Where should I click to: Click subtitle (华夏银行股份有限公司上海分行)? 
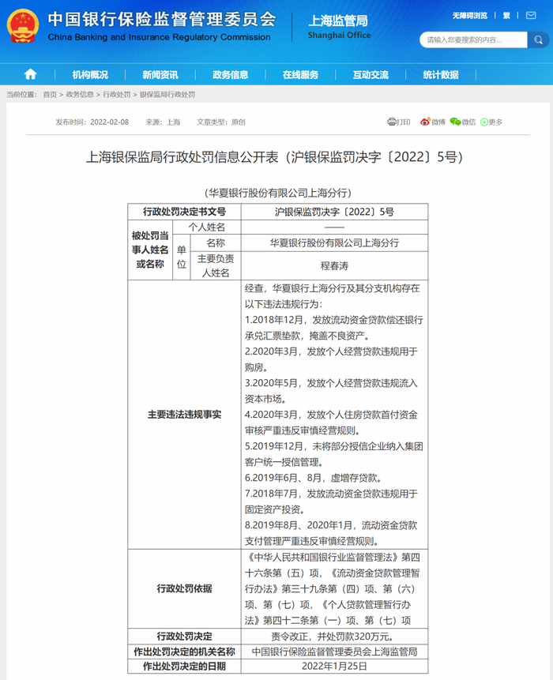[277, 193]
